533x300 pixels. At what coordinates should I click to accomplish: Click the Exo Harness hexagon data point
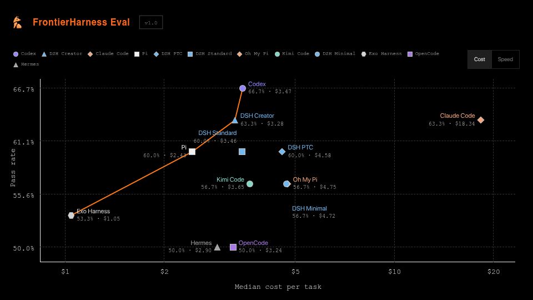(x=71, y=216)
